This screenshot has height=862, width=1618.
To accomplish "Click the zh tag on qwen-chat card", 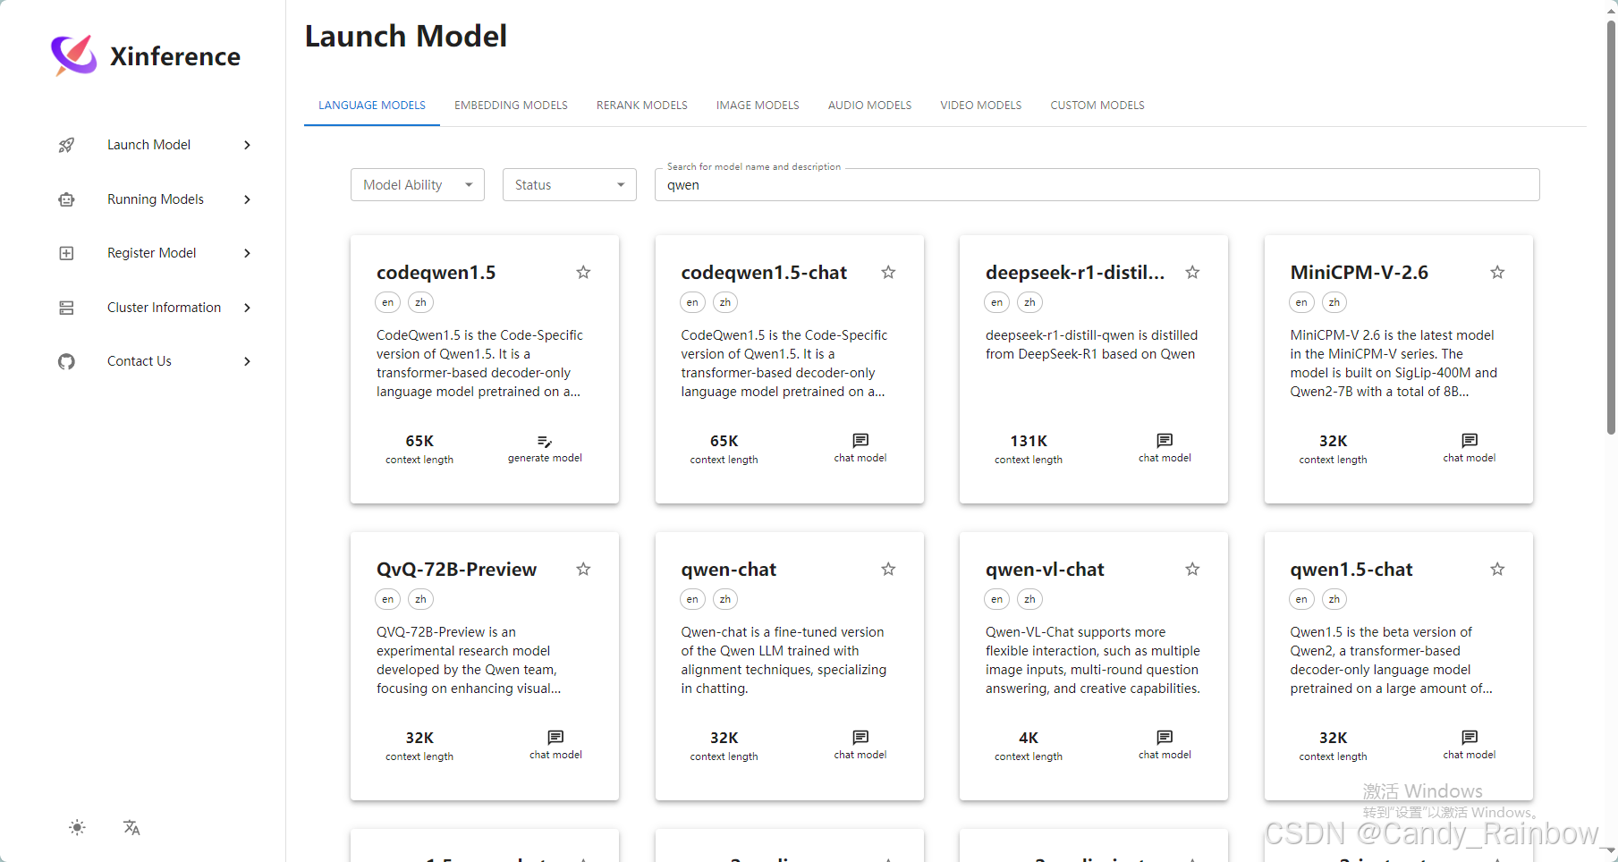I will (x=725, y=599).
